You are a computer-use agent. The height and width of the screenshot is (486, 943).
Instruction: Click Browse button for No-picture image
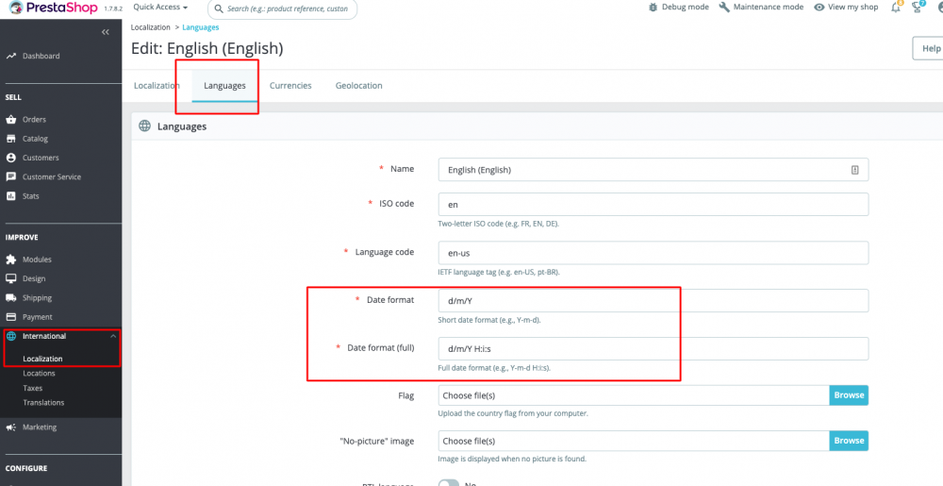click(x=849, y=441)
